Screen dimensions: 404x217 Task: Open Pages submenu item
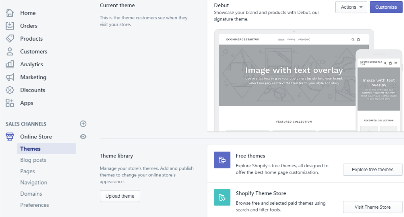tap(28, 171)
